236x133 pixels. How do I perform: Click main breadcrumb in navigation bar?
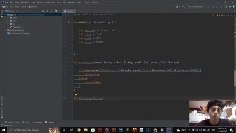click(17, 7)
